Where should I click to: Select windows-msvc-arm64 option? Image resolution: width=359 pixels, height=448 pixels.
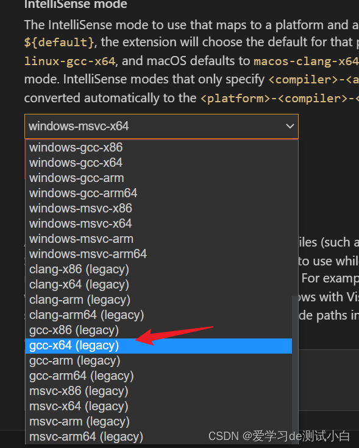point(158,254)
